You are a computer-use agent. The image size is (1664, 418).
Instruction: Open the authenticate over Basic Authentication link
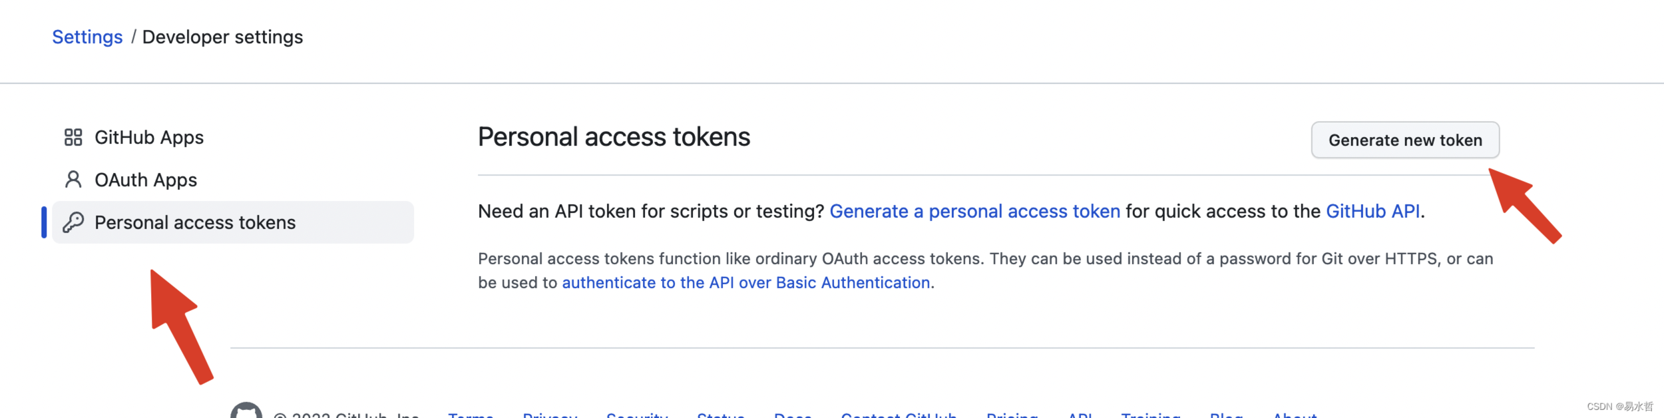point(745,282)
